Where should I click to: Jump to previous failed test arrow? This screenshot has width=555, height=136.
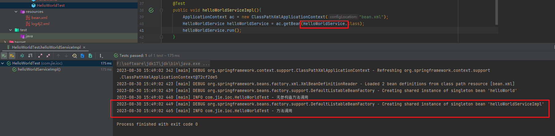point(58,56)
